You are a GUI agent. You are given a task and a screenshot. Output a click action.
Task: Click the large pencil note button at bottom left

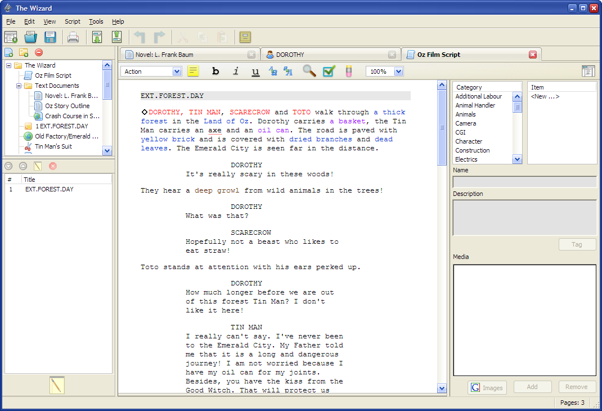pos(57,385)
